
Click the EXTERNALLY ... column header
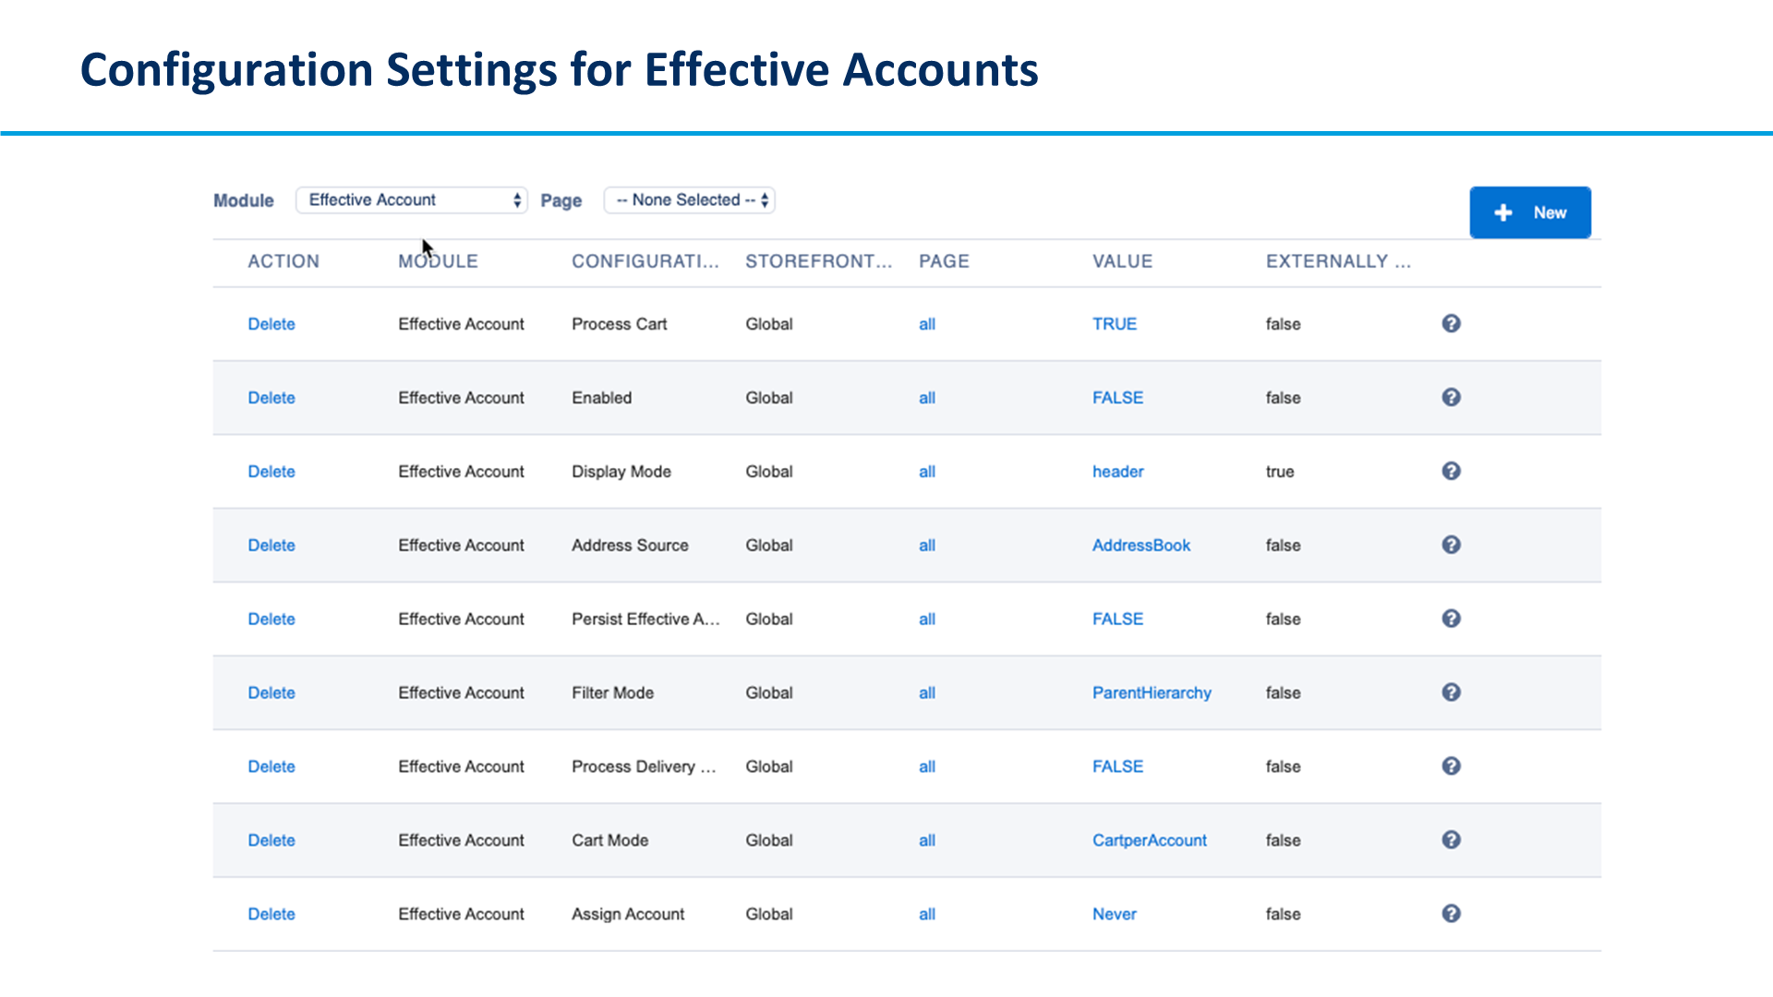tap(1338, 261)
